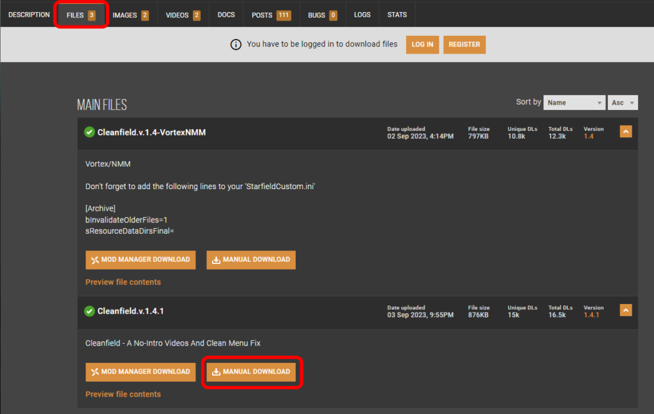Click the Cleanfield.v.1.4.1 file title
This screenshot has height=414, width=654.
130,311
